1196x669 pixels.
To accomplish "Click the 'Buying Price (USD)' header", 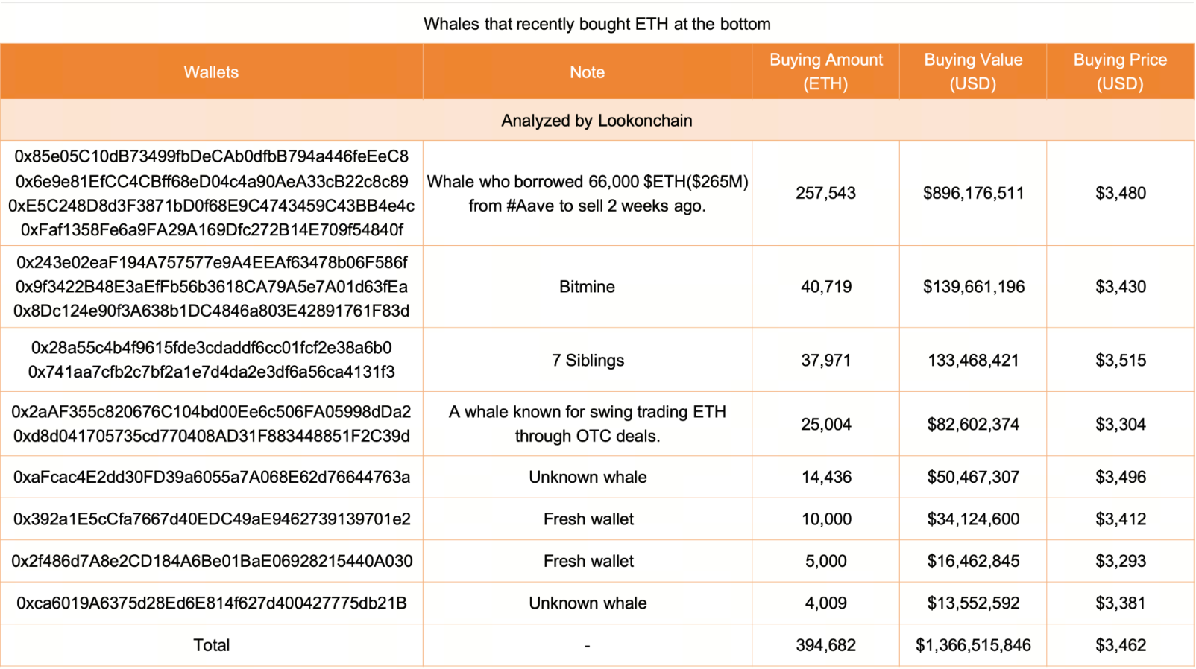I will [1120, 72].
